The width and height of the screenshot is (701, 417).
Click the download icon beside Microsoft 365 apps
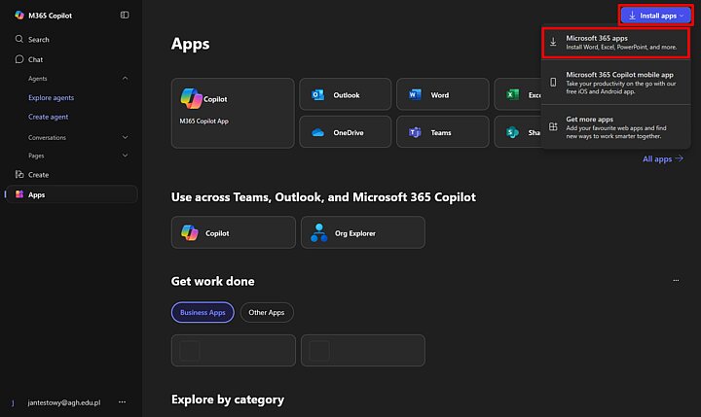click(553, 43)
